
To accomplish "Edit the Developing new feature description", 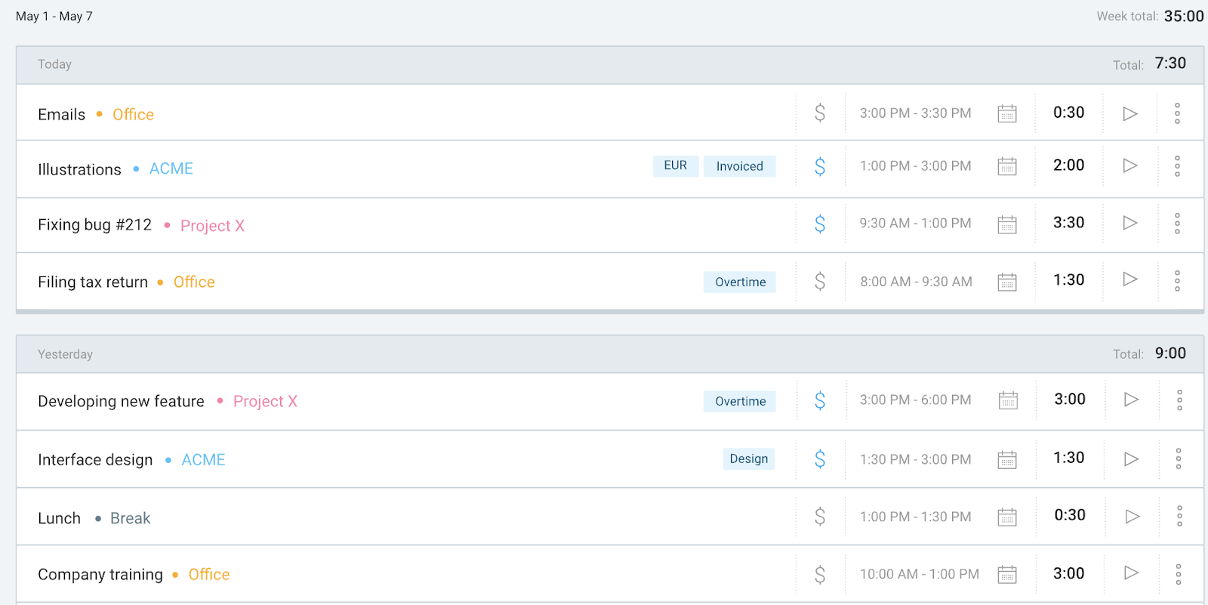I will click(121, 401).
